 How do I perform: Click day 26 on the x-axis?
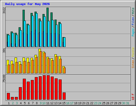tap(108, 103)
